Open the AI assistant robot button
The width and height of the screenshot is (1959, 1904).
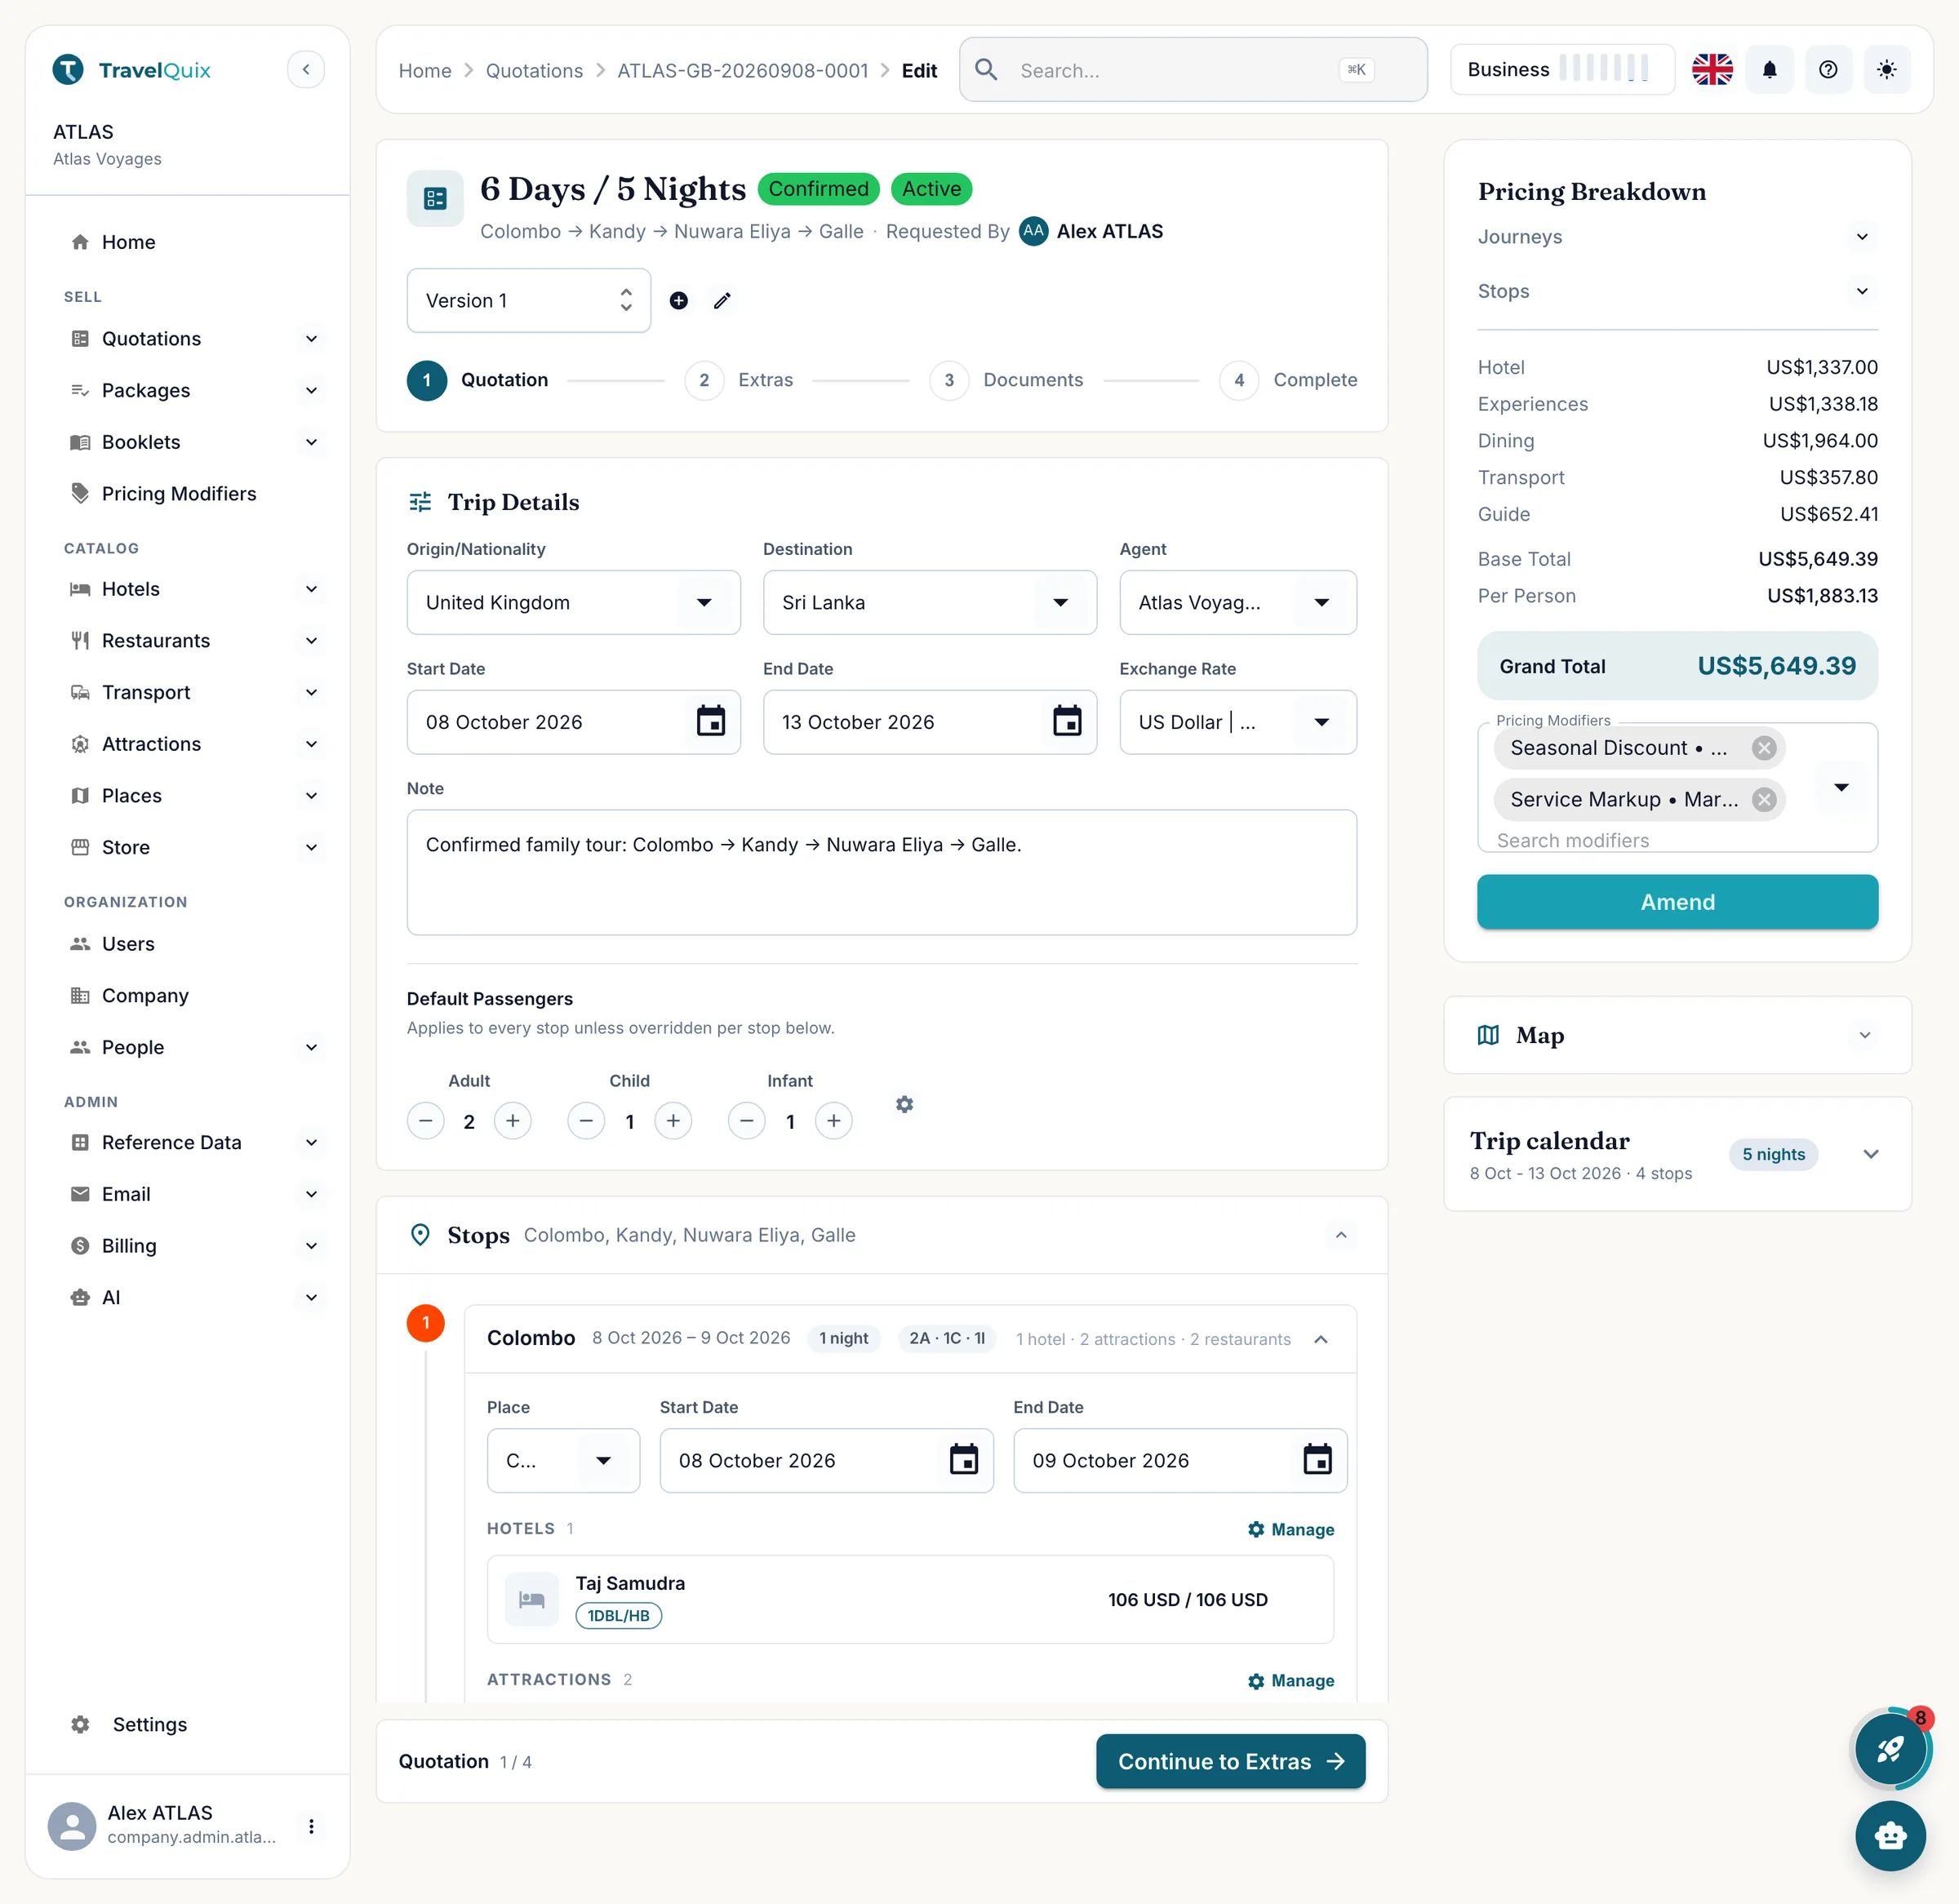1890,1835
